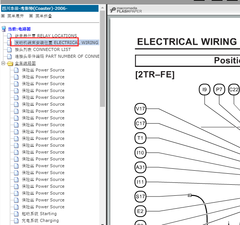The width and height of the screenshot is (240, 225).
Task: Click the T1 connector bubble
Action: pos(140,138)
